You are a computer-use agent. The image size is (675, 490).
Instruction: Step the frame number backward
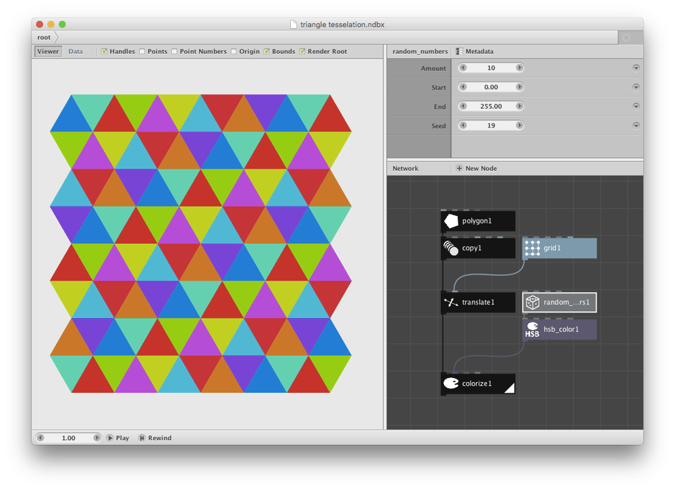[40, 438]
